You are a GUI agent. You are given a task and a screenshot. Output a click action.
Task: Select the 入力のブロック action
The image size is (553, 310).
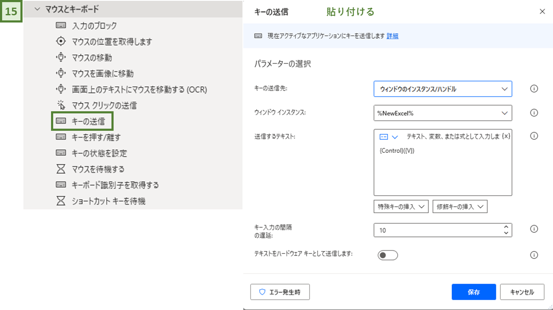[x=94, y=25]
